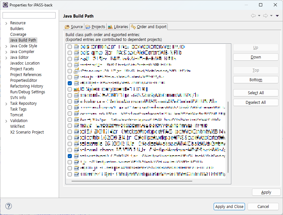The height and width of the screenshot is (215, 283).
Task: Tick the checkbox of the bottommost classpath entry
Action: 70,174
